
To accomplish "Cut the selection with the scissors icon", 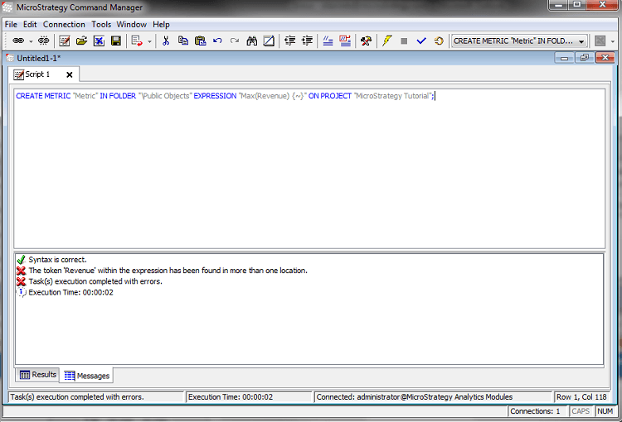I will 166,41.
